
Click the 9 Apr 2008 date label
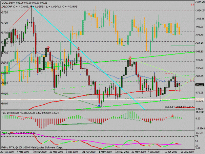[72, 152]
